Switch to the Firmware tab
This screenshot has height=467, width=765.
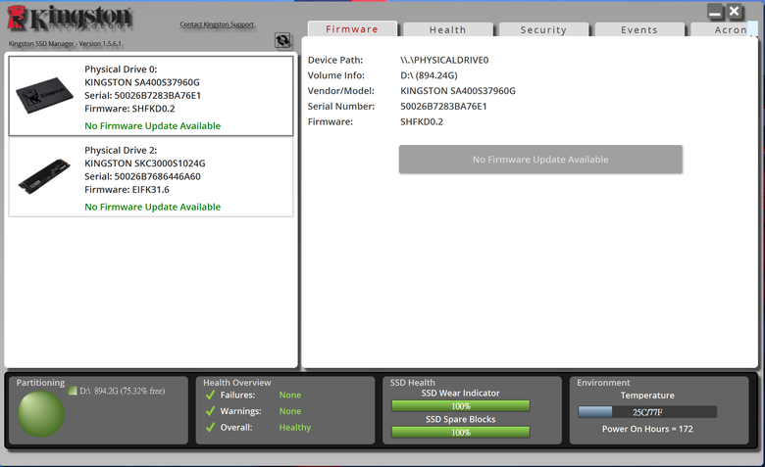click(x=352, y=29)
